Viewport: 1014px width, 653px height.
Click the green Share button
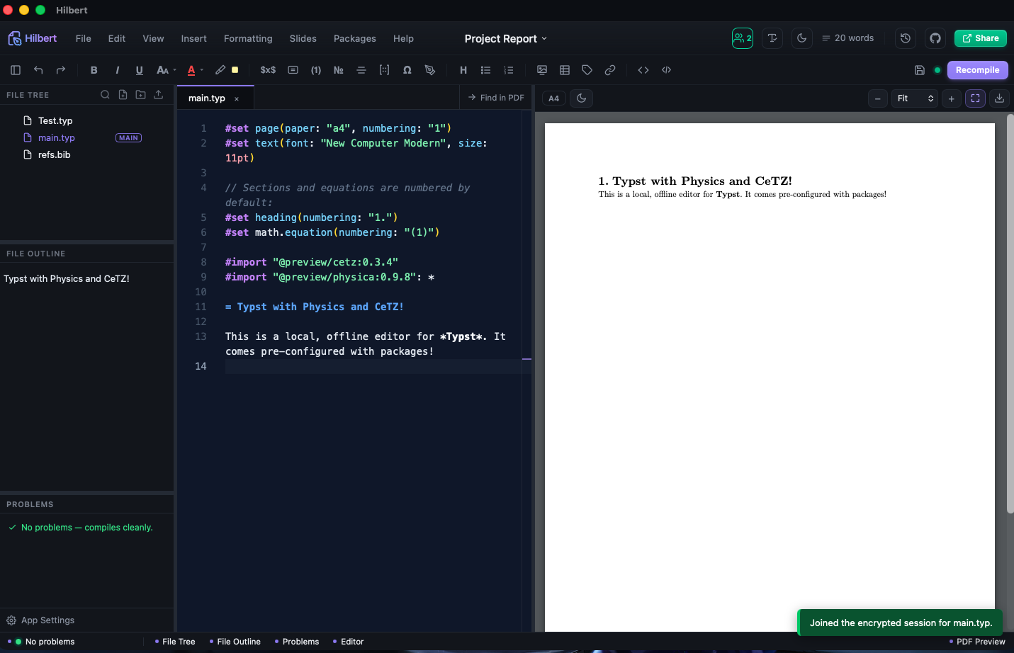click(981, 38)
